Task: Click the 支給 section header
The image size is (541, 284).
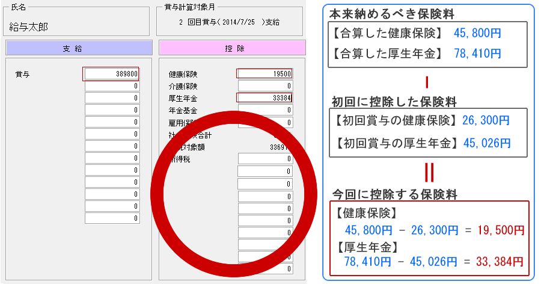Action: (79, 48)
